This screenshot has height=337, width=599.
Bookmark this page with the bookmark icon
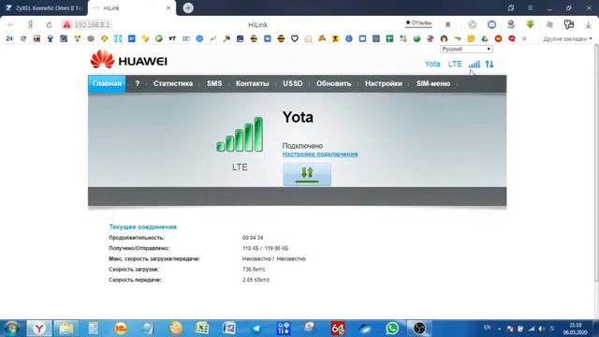pos(447,25)
